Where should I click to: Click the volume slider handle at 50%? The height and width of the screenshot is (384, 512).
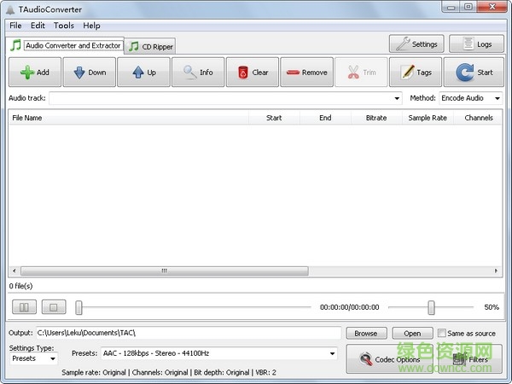(x=431, y=307)
